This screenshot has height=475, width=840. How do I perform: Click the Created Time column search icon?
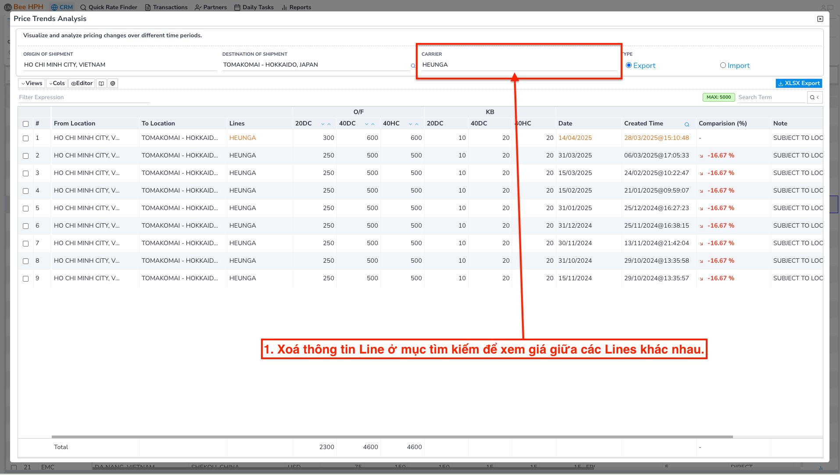(x=686, y=125)
